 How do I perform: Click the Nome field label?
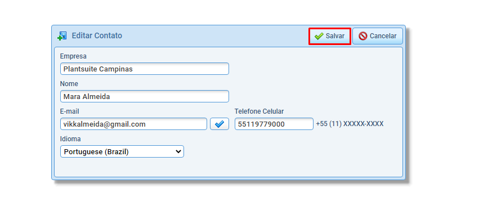click(69, 84)
